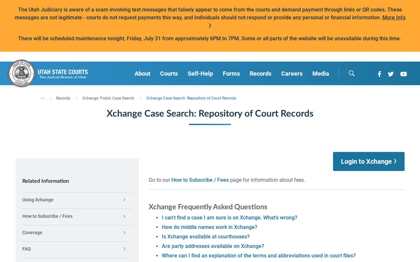Open the Self-Help menu
This screenshot has width=420, height=262.
(x=200, y=74)
